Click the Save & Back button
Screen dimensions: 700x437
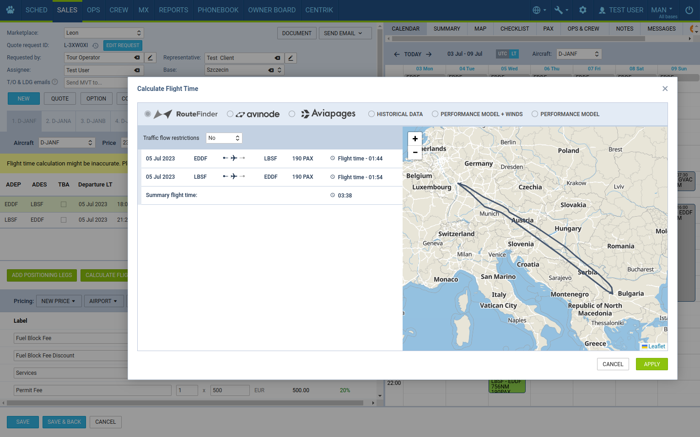[64, 422]
